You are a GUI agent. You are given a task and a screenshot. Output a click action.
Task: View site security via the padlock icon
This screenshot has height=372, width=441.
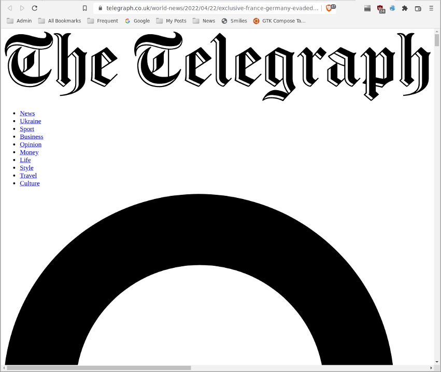100,8
